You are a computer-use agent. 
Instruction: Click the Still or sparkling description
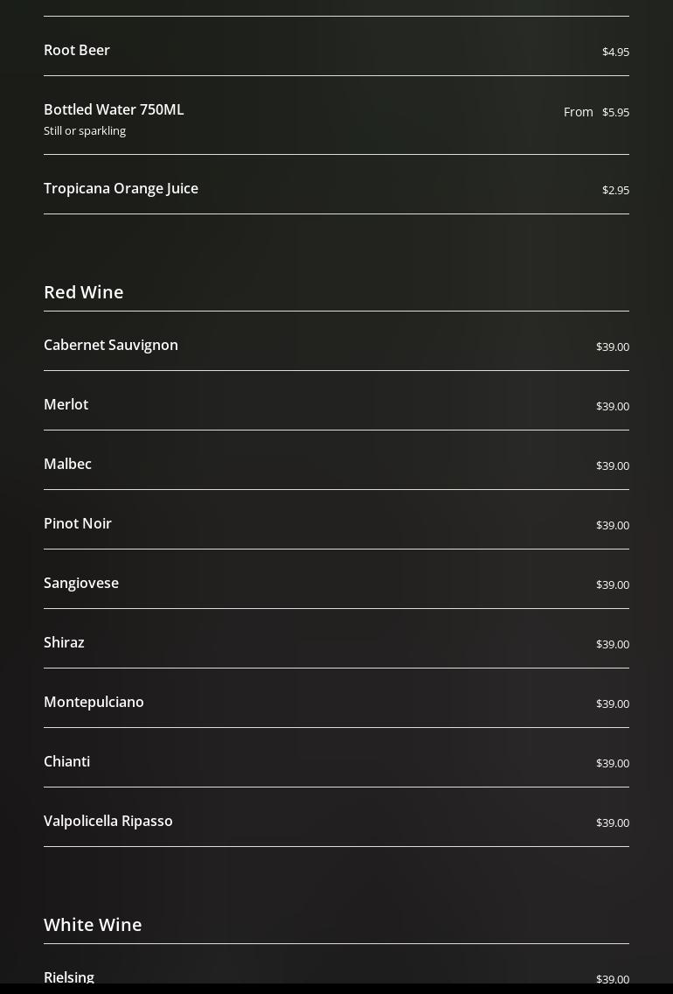pos(85,130)
